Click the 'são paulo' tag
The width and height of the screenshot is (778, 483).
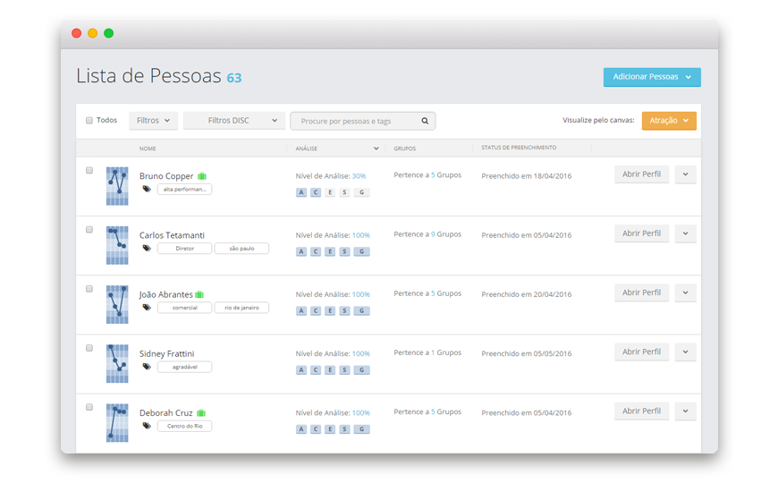pos(241,248)
